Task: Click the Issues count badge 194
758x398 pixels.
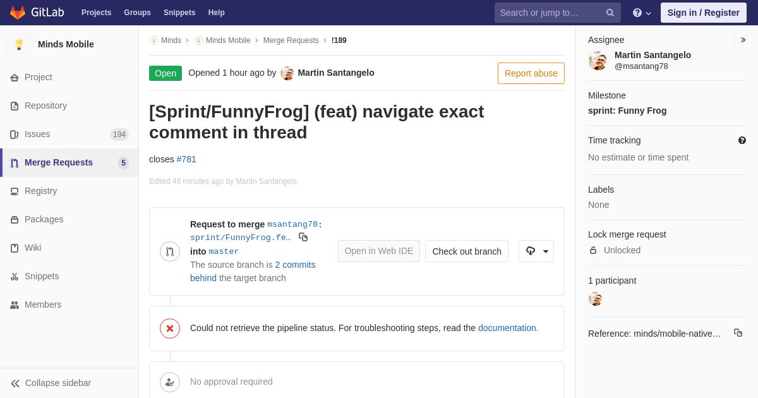Action: click(x=119, y=135)
